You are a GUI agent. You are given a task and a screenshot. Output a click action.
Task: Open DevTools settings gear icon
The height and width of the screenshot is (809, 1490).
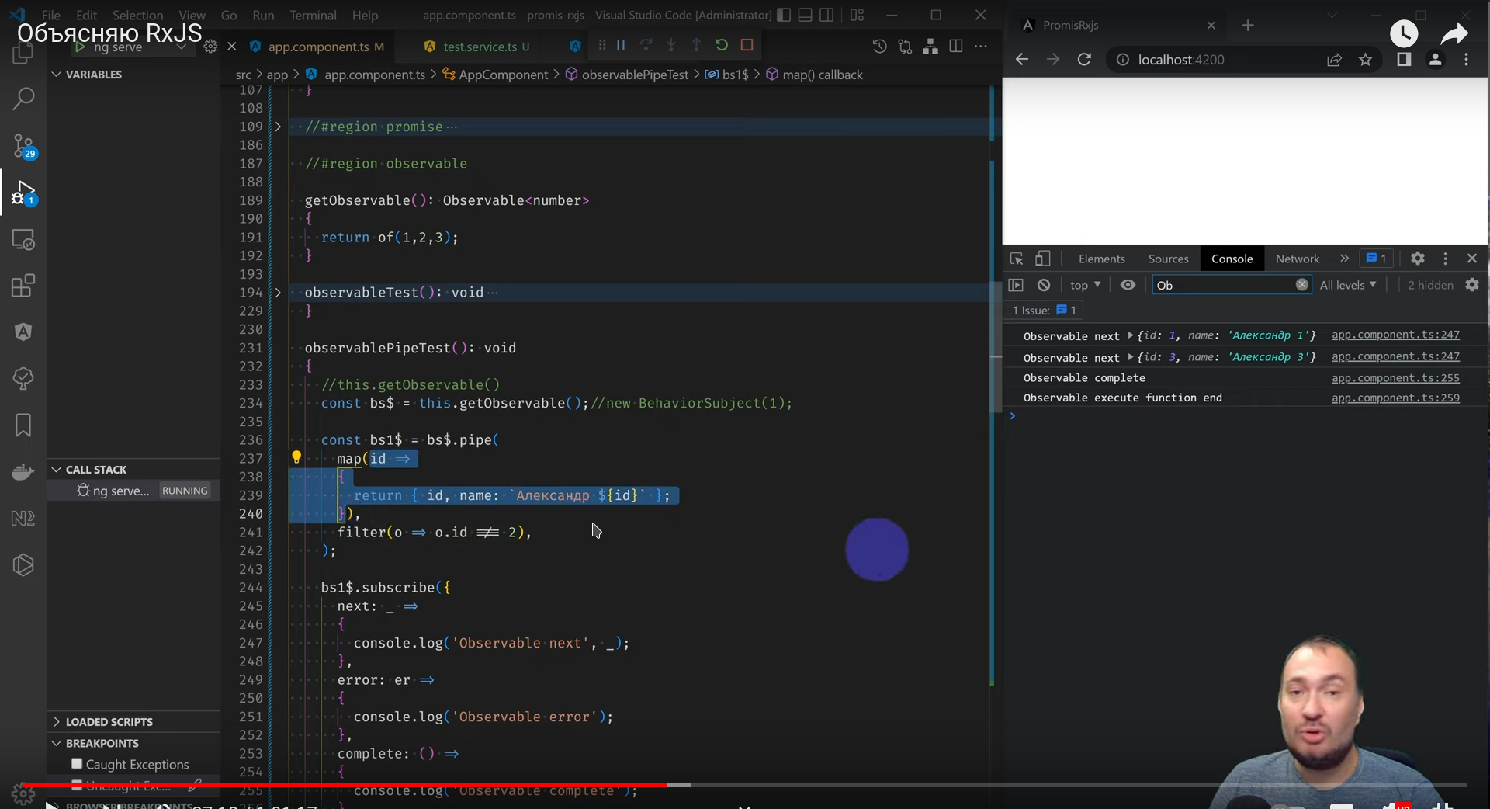click(1417, 259)
